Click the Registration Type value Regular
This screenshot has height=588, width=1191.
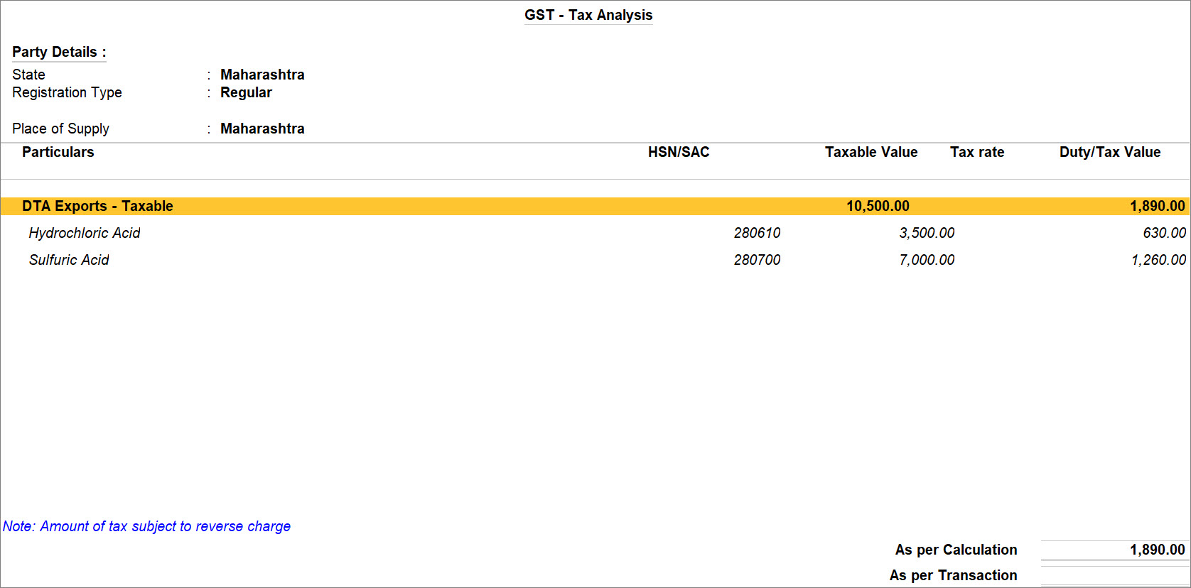click(x=246, y=92)
